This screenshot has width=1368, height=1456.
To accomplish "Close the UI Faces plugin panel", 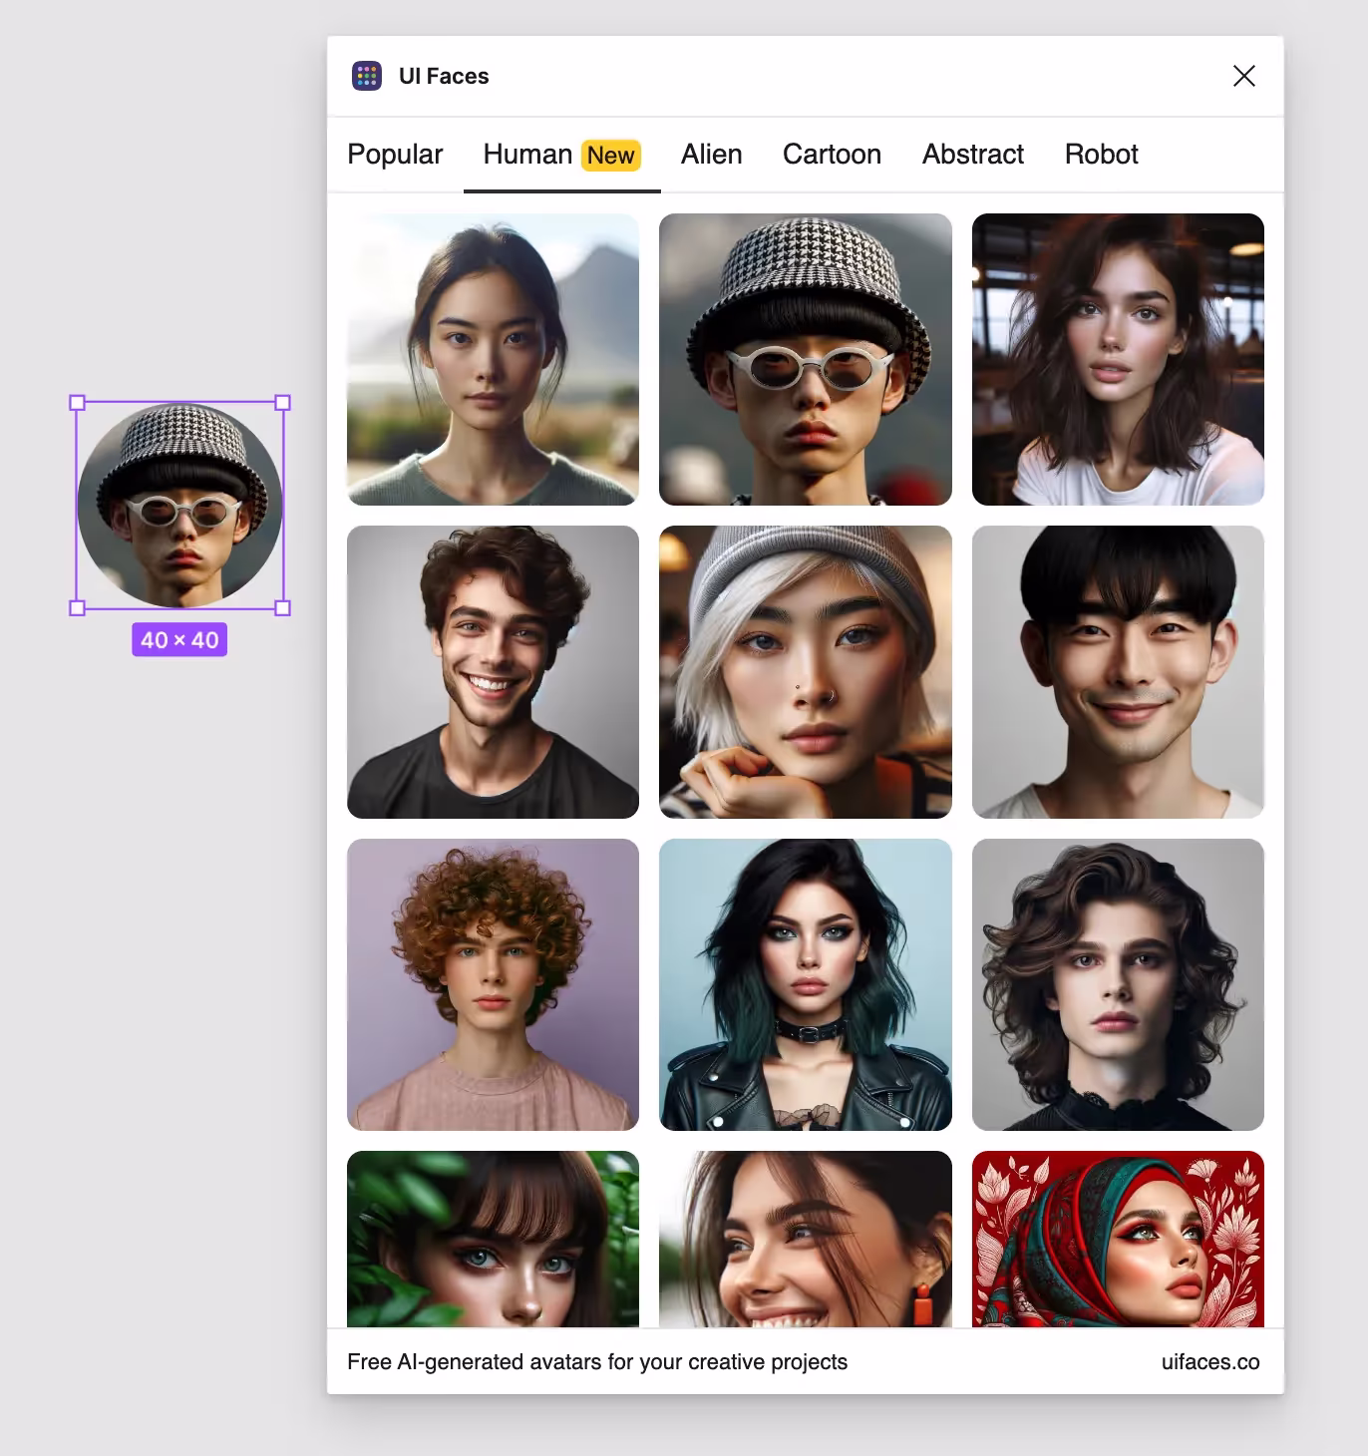I will [1243, 76].
